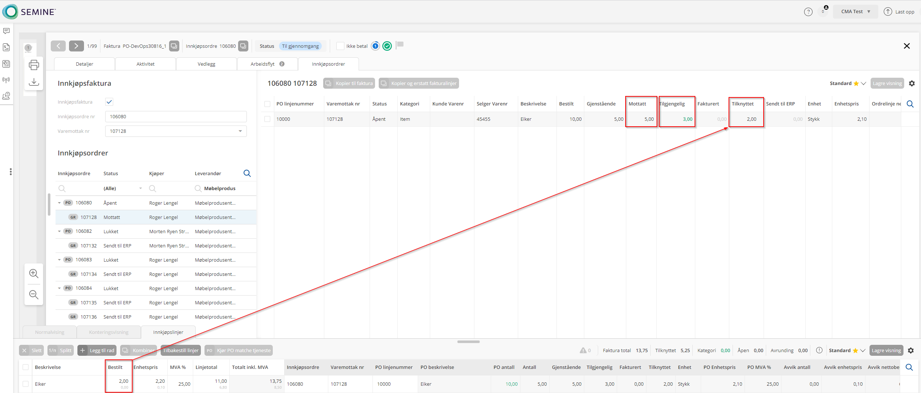The height and width of the screenshot is (393, 921).
Task: Select the PO line 10000 row checkbox
Action: point(267,119)
